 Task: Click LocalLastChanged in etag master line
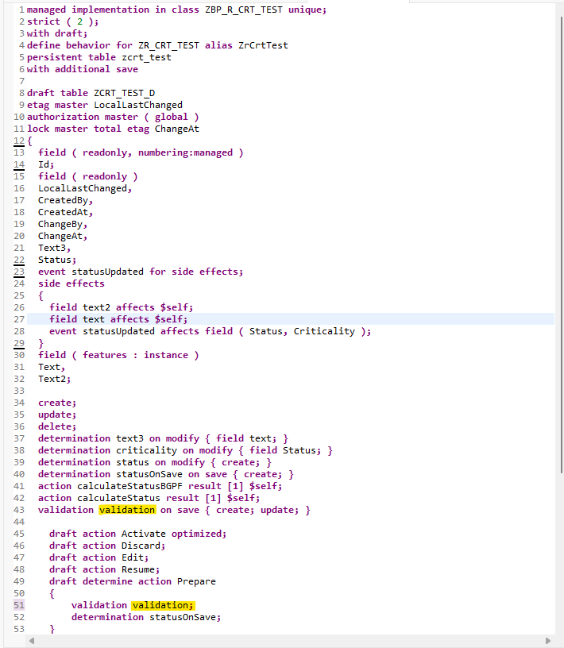(138, 105)
